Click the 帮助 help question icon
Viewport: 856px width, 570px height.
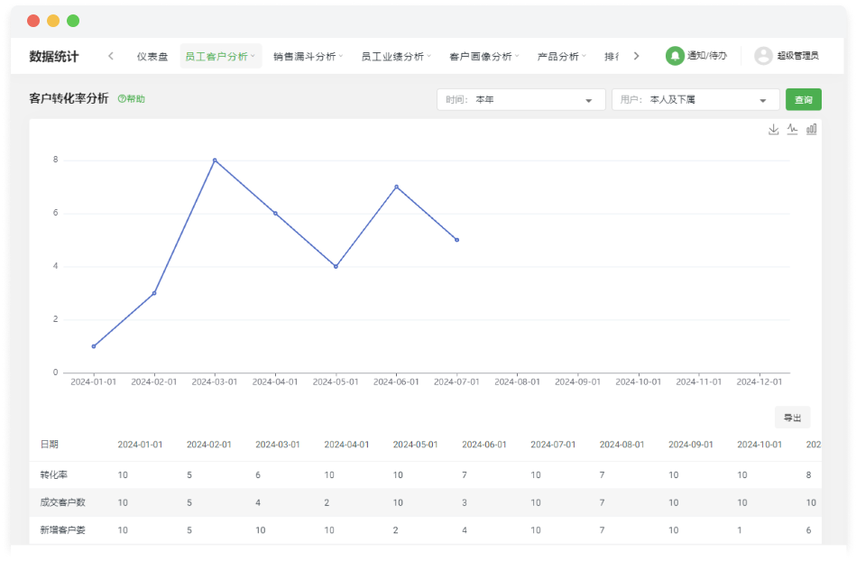point(122,99)
